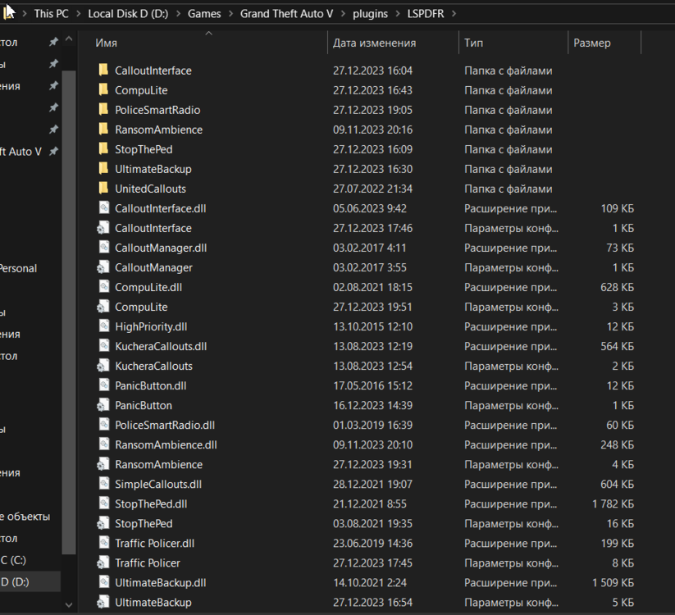Click the PanicButton config file icon

pos(103,405)
